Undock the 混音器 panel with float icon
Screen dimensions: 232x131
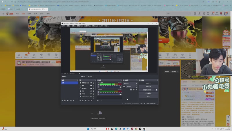tap(121, 80)
